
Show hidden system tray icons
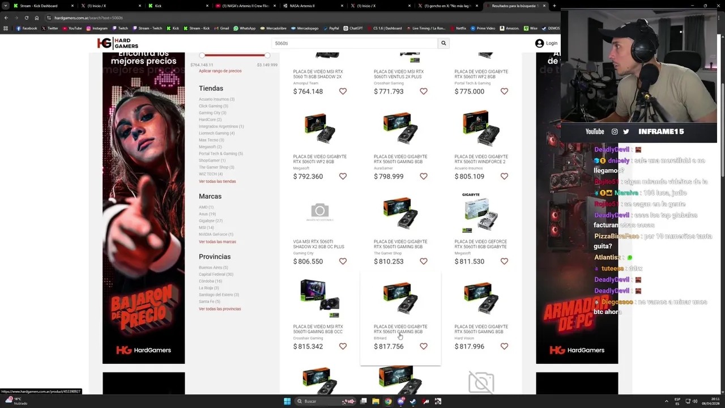click(667, 401)
